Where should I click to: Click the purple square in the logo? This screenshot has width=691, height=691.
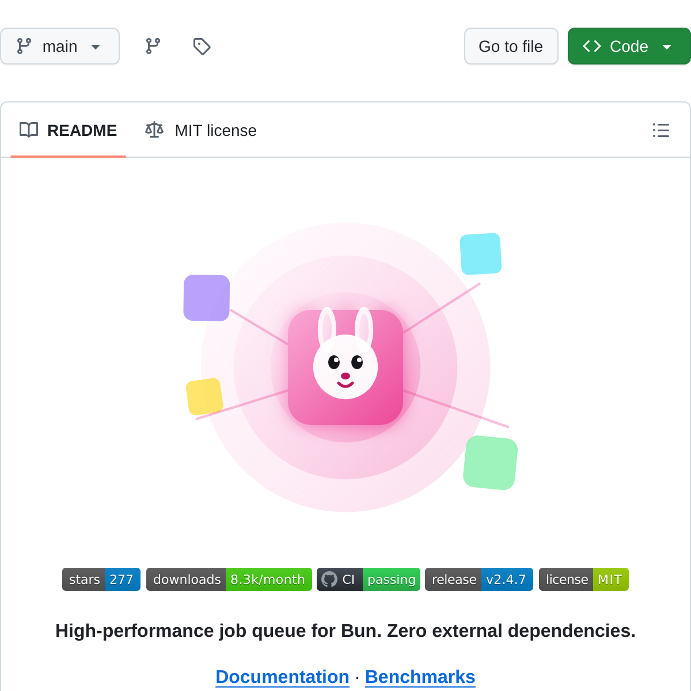[x=206, y=298]
